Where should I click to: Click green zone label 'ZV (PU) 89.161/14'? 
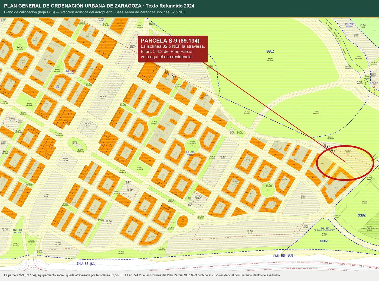pyautogui.click(x=316, y=112)
